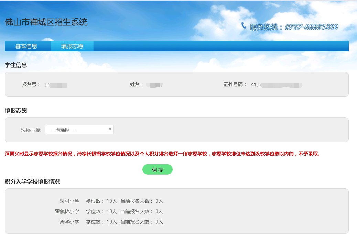Select the 深村小学 school name
Screen dimensions: 357x239
point(69,201)
